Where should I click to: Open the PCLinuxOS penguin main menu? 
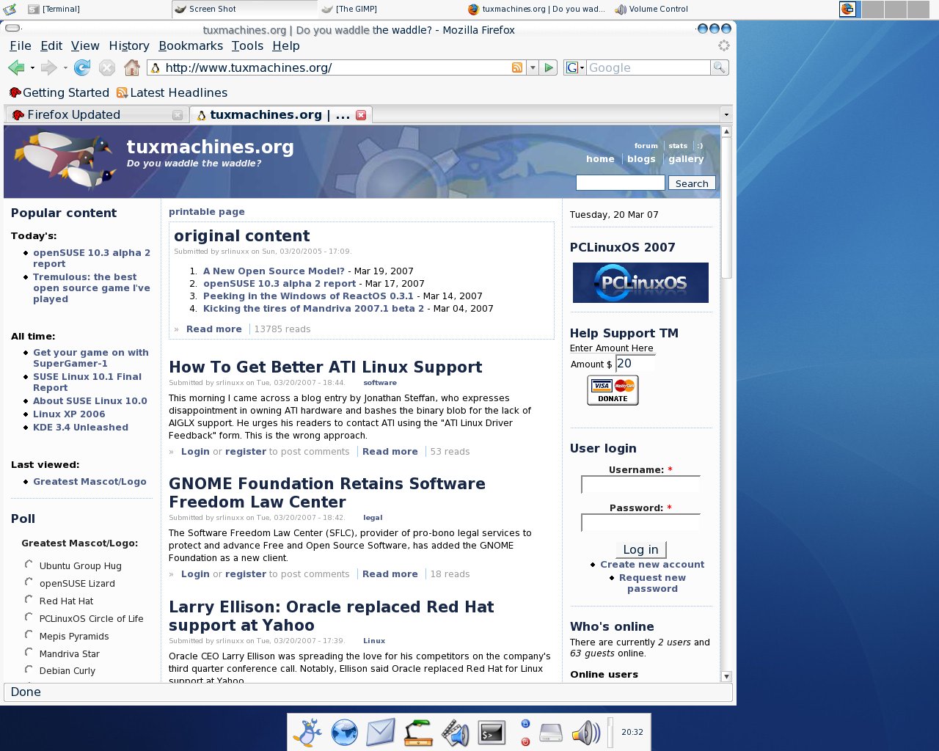(x=308, y=732)
